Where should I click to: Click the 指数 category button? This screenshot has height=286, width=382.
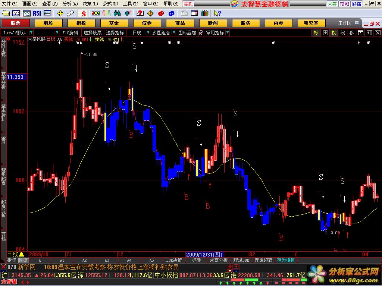click(81, 23)
